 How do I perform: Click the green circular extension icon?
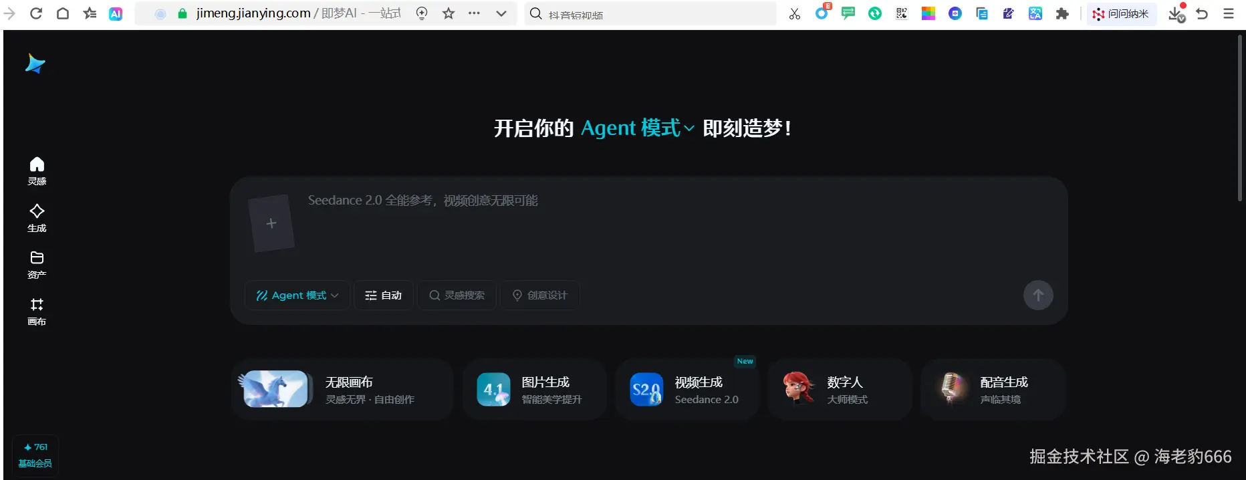click(x=875, y=13)
